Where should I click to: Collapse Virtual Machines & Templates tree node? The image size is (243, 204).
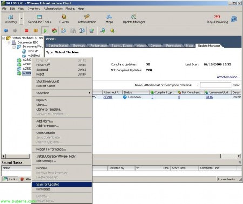coord(3,38)
